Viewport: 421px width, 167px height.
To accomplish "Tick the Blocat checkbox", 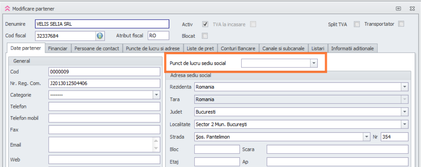I will coord(205,36).
